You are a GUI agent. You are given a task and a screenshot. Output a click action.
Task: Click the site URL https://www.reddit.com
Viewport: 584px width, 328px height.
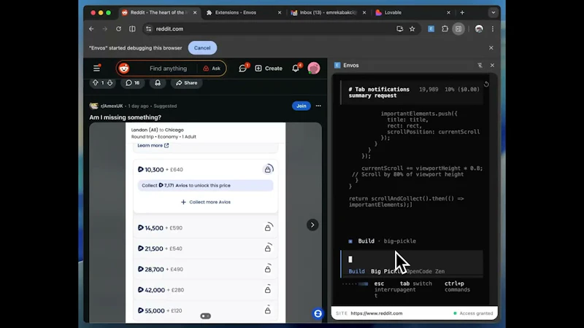(x=377, y=313)
